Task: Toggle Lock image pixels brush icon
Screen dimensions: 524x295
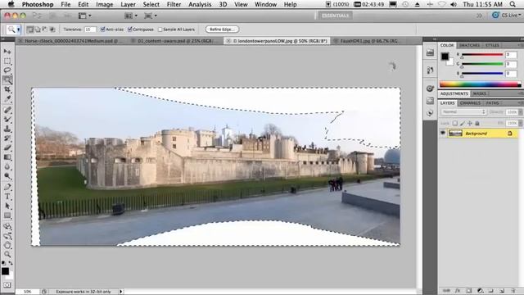Action: 462,124
